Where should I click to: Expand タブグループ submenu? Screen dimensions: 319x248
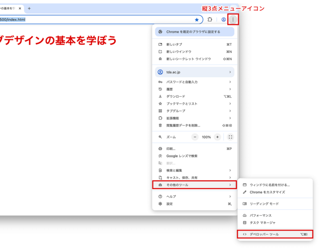coord(195,111)
